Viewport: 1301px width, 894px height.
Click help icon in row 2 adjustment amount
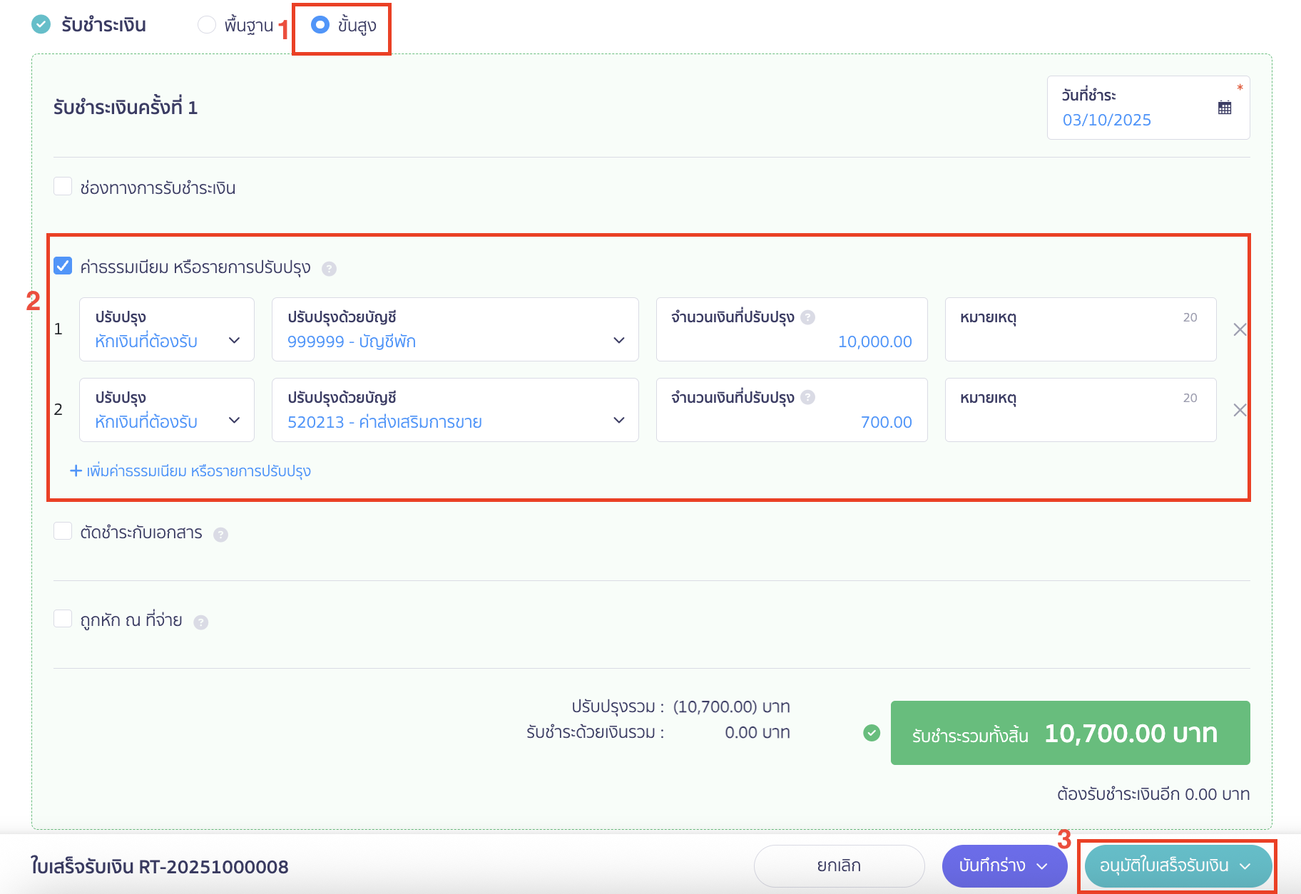(807, 398)
